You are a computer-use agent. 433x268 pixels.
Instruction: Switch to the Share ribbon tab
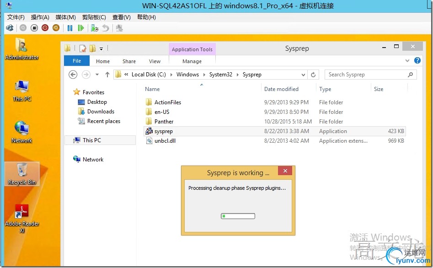click(x=129, y=61)
